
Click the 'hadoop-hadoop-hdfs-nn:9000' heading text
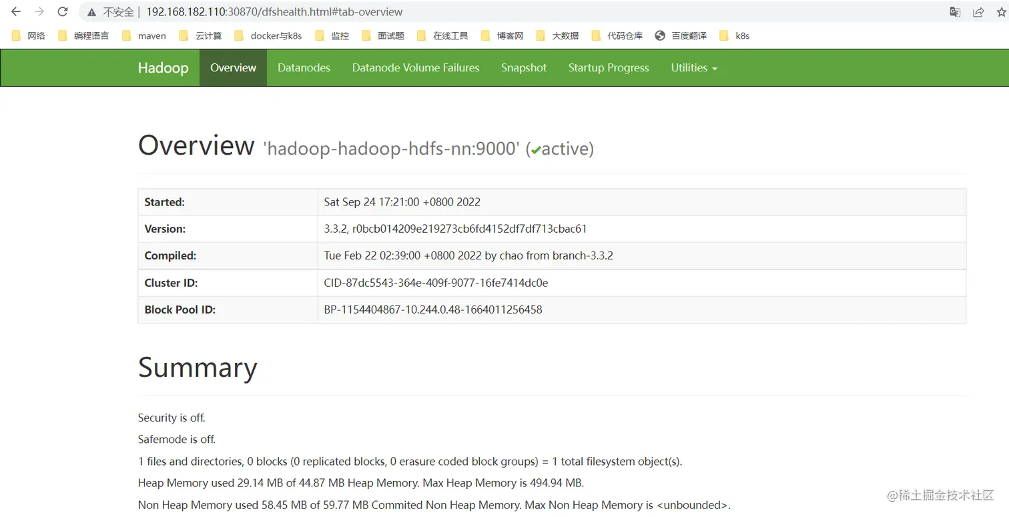click(x=392, y=148)
